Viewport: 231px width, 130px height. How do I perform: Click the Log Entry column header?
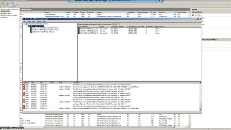click(26, 83)
